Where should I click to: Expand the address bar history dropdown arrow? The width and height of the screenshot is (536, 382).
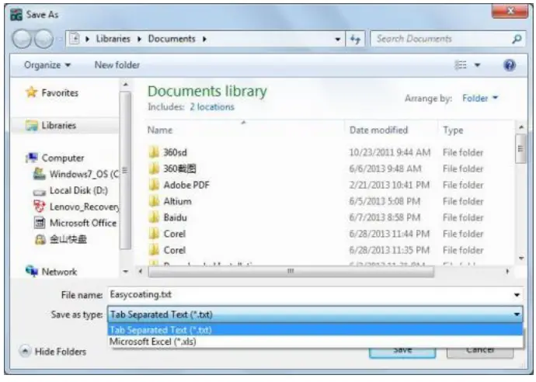[338, 40]
